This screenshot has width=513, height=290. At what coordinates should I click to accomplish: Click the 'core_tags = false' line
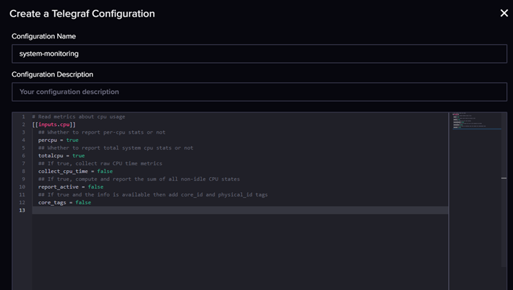[64, 203]
